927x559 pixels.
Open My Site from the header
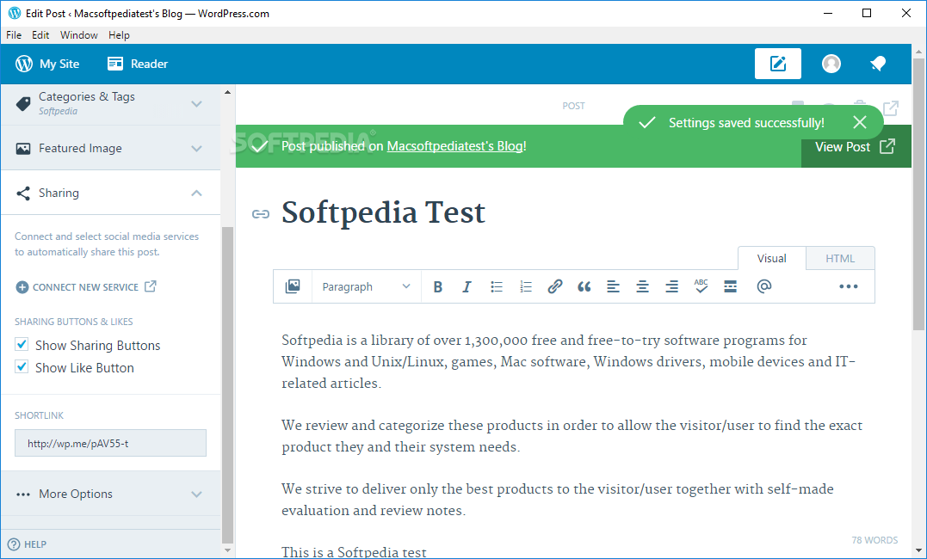click(x=47, y=64)
